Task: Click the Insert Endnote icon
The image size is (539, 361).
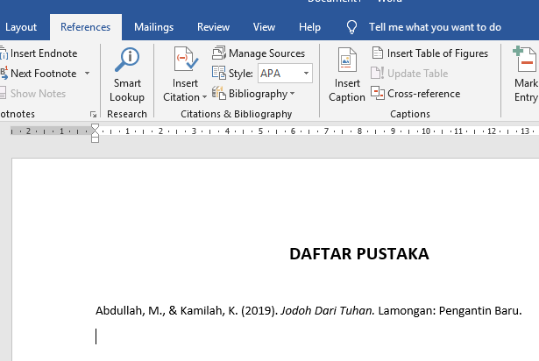Action: pos(4,54)
